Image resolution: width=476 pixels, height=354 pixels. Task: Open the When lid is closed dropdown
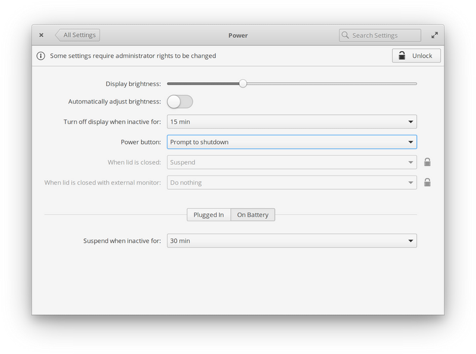[292, 162]
